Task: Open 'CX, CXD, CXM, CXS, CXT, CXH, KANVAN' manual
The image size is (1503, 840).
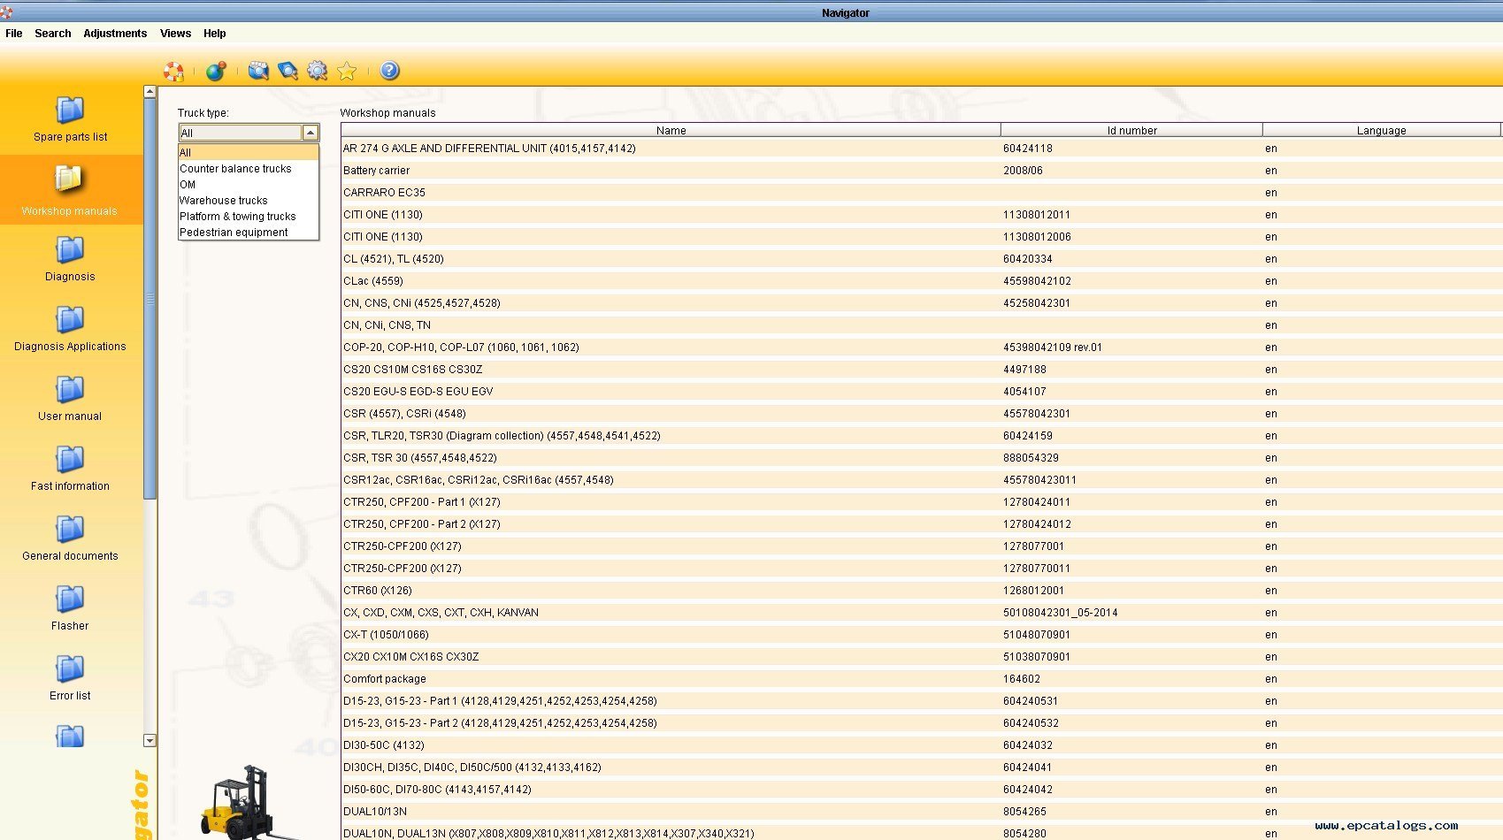Action: click(921, 613)
